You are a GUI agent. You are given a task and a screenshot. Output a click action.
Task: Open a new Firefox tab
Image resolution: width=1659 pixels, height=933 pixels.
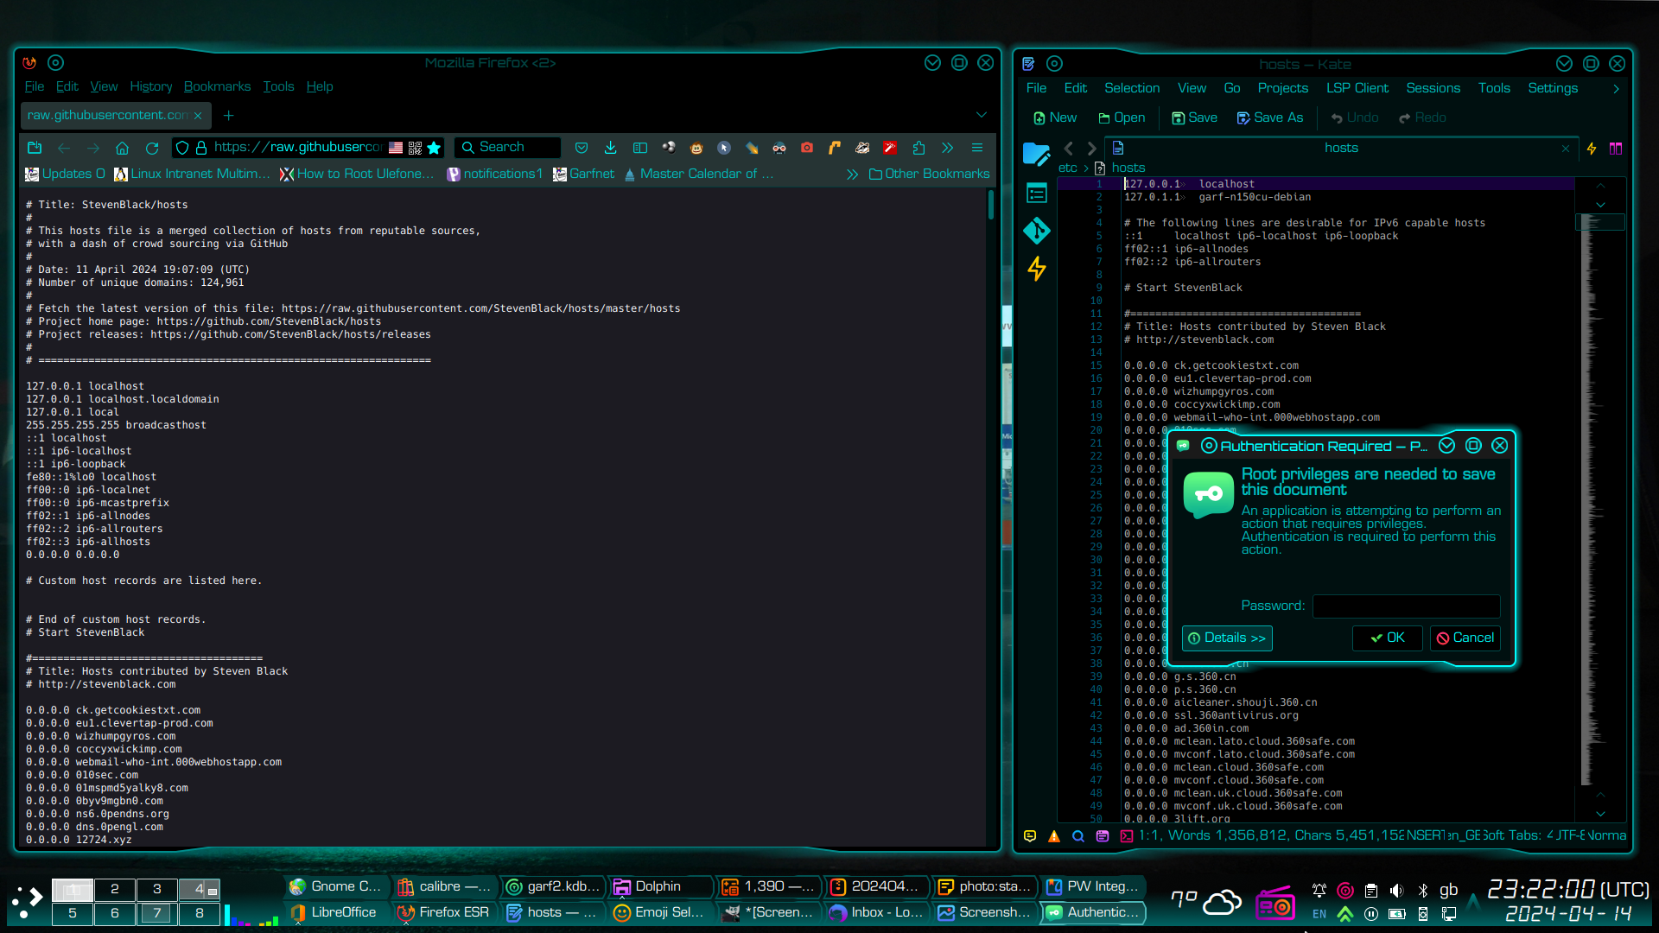(229, 116)
